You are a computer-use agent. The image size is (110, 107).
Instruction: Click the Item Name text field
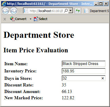(84, 64)
